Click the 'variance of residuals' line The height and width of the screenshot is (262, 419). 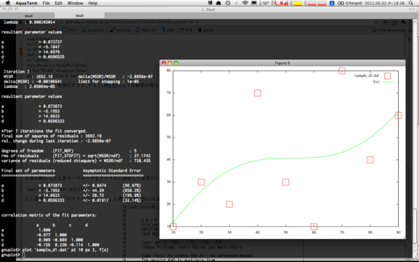(x=76, y=161)
